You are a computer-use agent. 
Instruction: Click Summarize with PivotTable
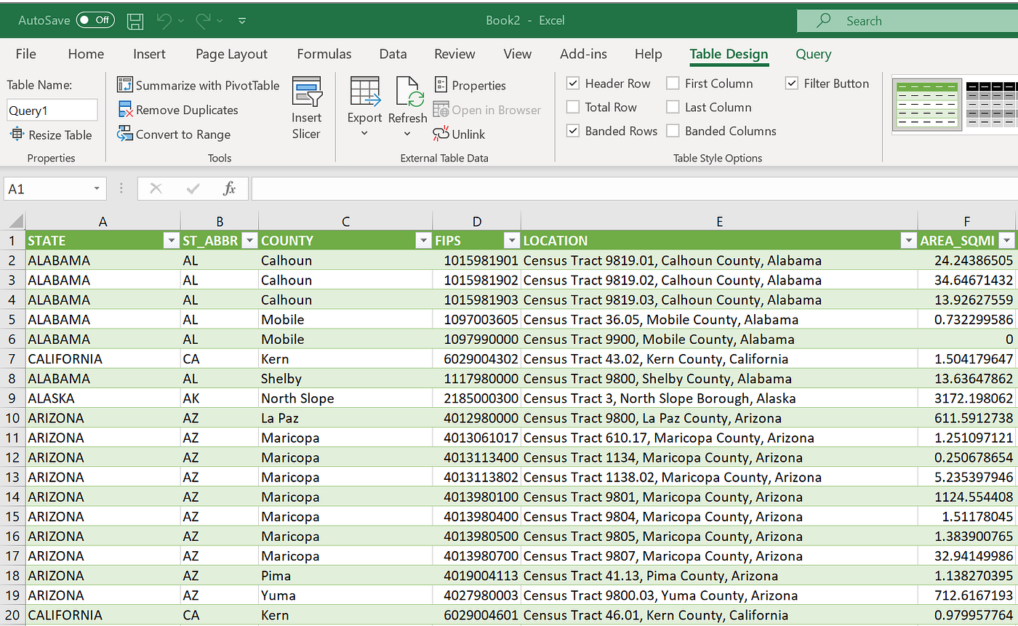pyautogui.click(x=198, y=85)
